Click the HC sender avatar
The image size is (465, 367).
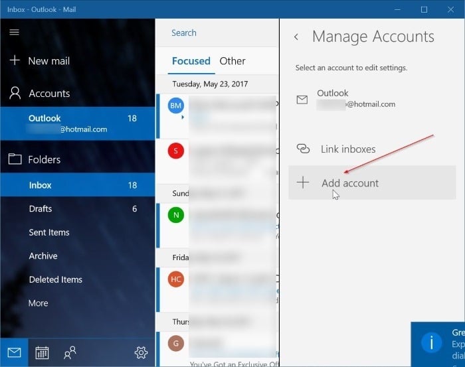(x=176, y=279)
